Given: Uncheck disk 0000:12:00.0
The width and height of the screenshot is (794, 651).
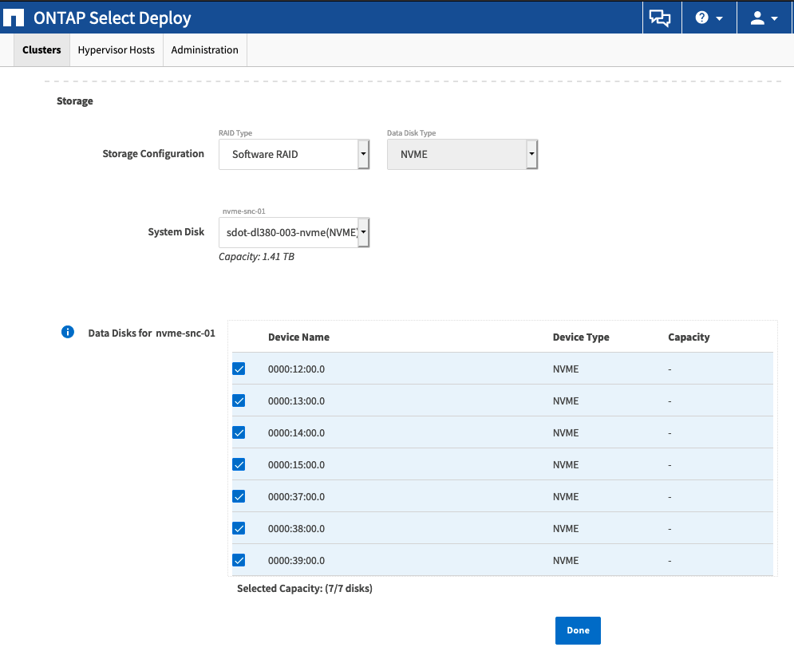Looking at the screenshot, I should [x=239, y=369].
